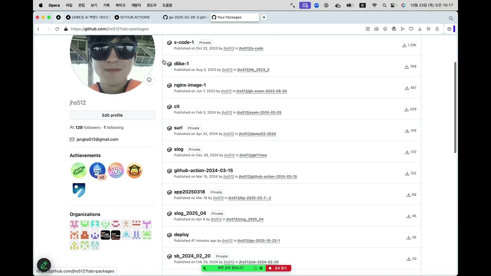Open Spotlight search in menu bar
Screen dimensions: 491x276
tap(384, 5)
